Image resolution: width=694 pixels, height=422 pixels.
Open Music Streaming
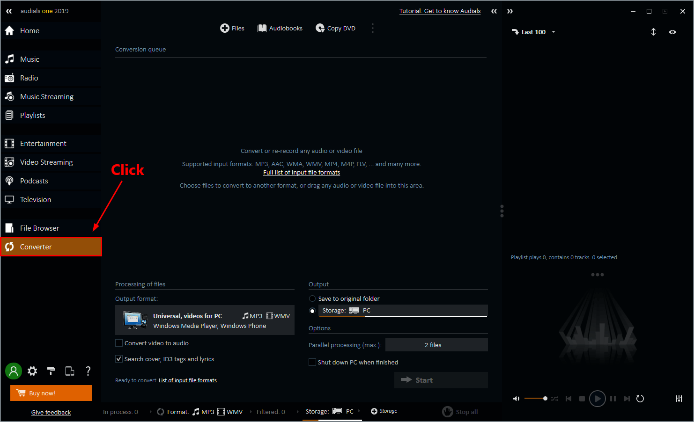coord(51,97)
